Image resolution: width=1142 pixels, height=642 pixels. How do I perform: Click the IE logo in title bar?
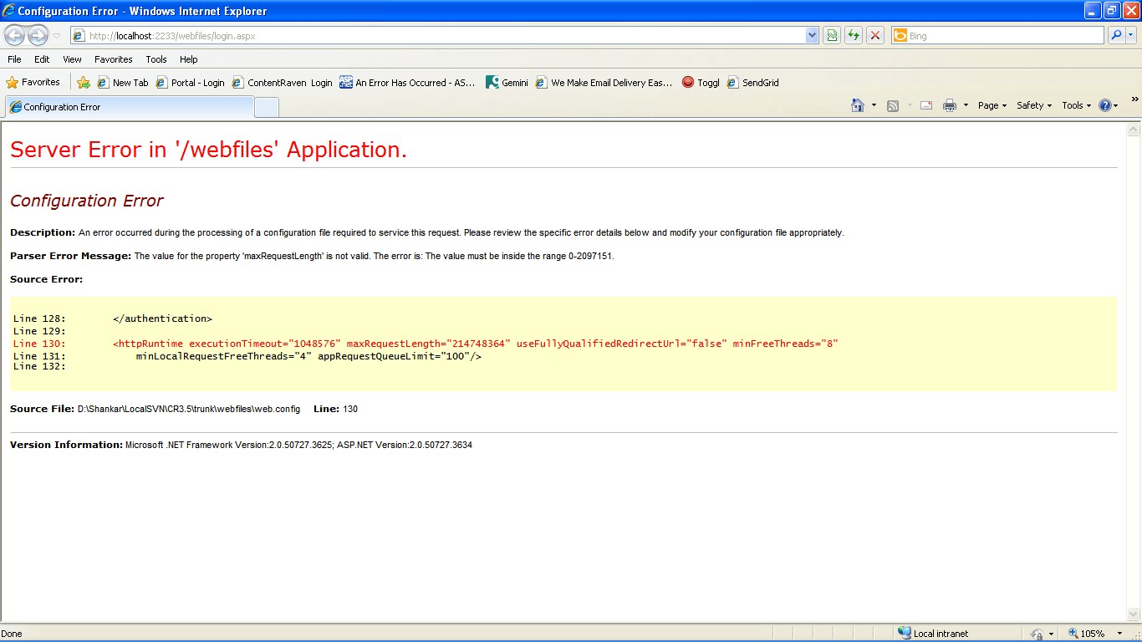coord(8,11)
